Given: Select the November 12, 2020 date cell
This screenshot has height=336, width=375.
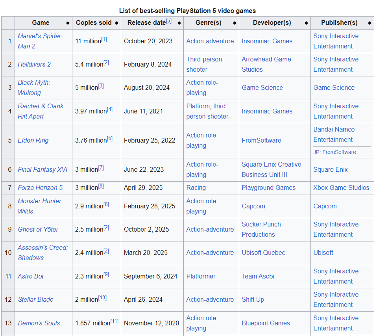Looking at the screenshot, I should (x=151, y=323).
